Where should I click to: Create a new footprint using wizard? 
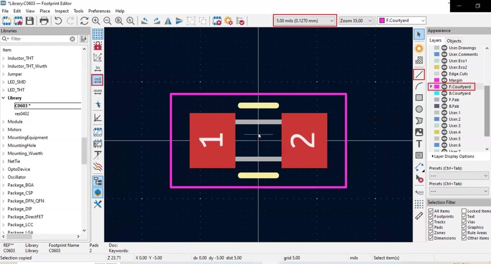click(x=18, y=20)
